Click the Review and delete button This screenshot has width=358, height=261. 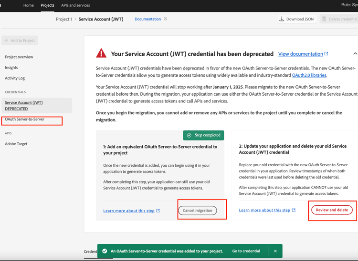click(x=332, y=210)
